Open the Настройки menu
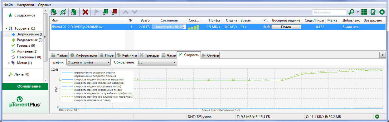Image resolution: width=389 pixels, height=122 pixels. click(x=25, y=5)
